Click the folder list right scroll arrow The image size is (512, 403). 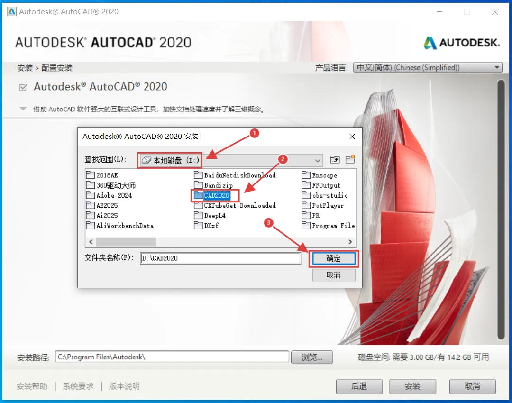tap(350, 242)
